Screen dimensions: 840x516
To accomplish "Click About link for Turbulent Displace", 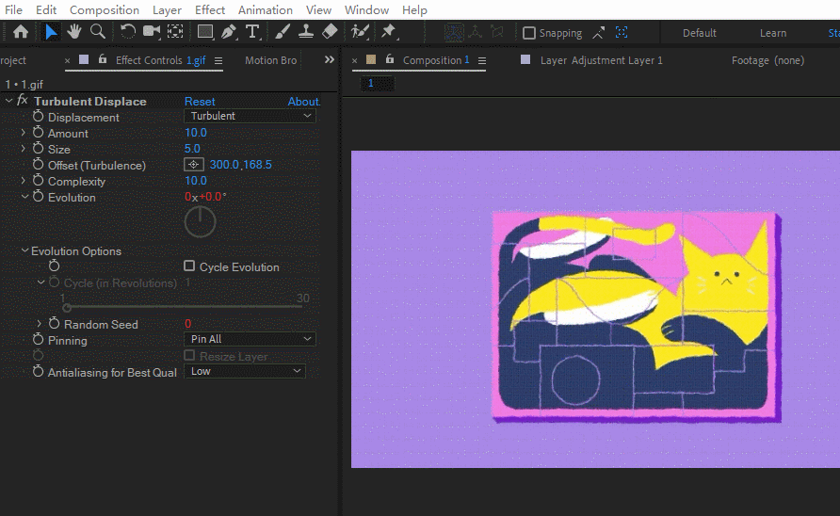I will pyautogui.click(x=304, y=102).
